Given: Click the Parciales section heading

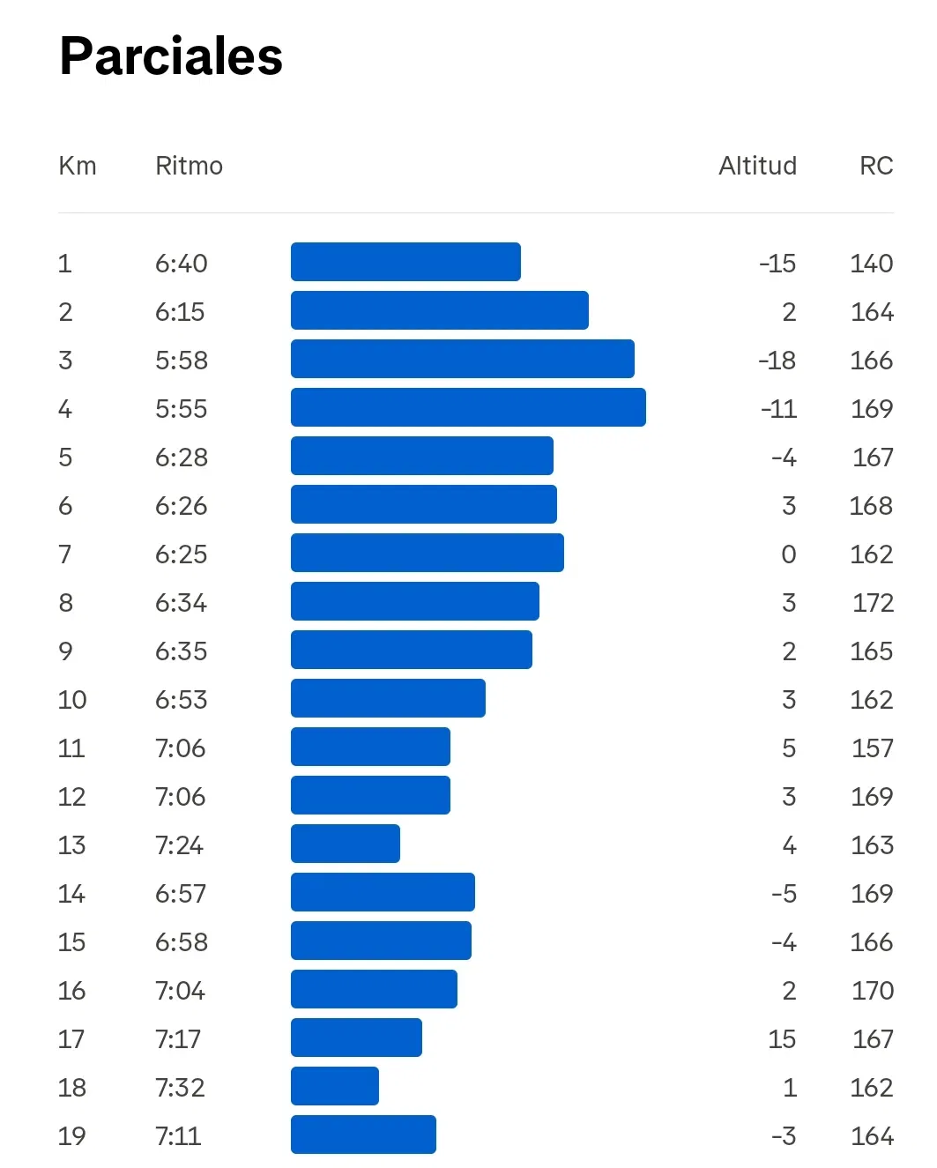Looking at the screenshot, I should click(171, 56).
